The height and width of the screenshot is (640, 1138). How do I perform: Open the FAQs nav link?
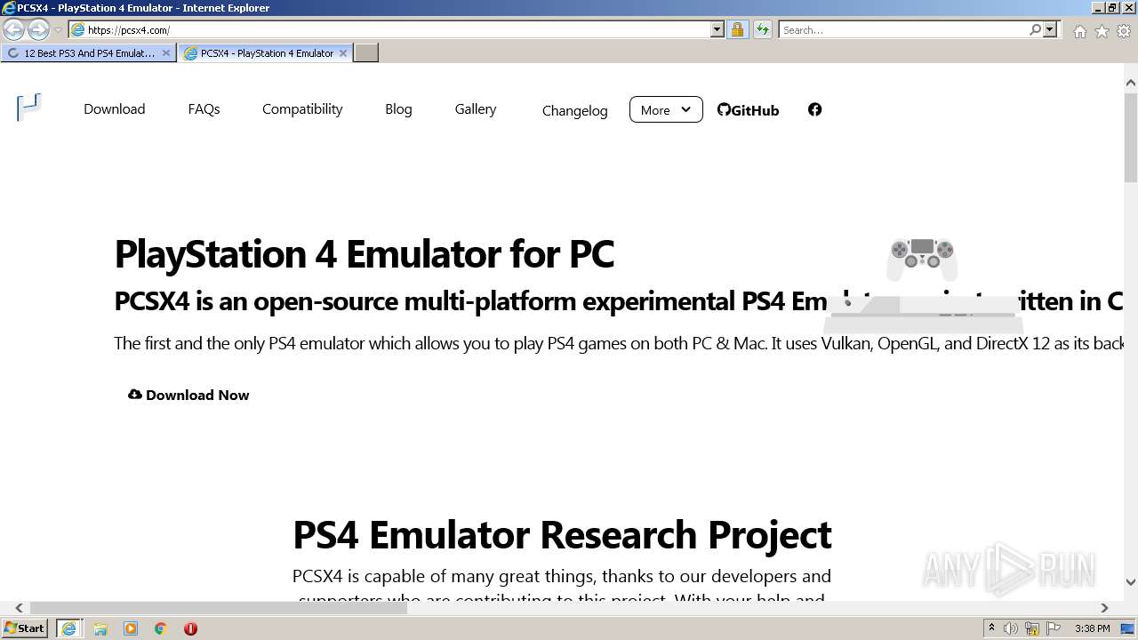204,109
